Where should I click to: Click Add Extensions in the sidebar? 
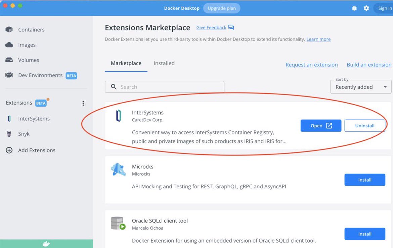[37, 150]
